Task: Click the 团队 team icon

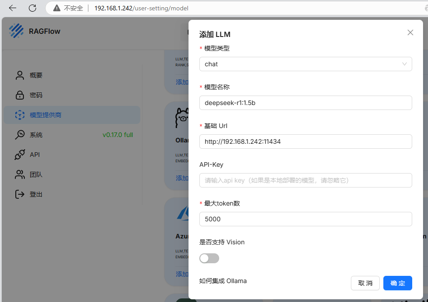Action: 19,174
